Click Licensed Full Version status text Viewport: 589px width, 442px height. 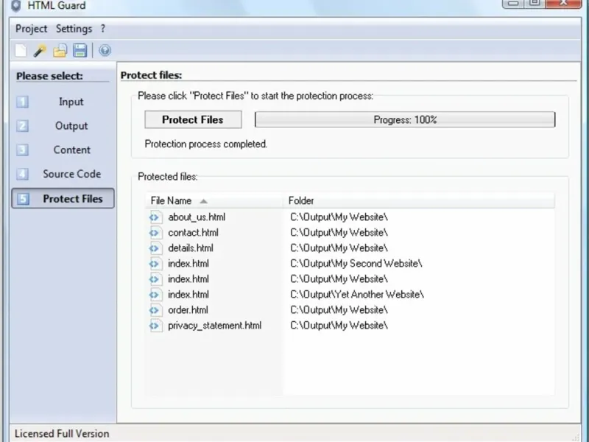(62, 434)
